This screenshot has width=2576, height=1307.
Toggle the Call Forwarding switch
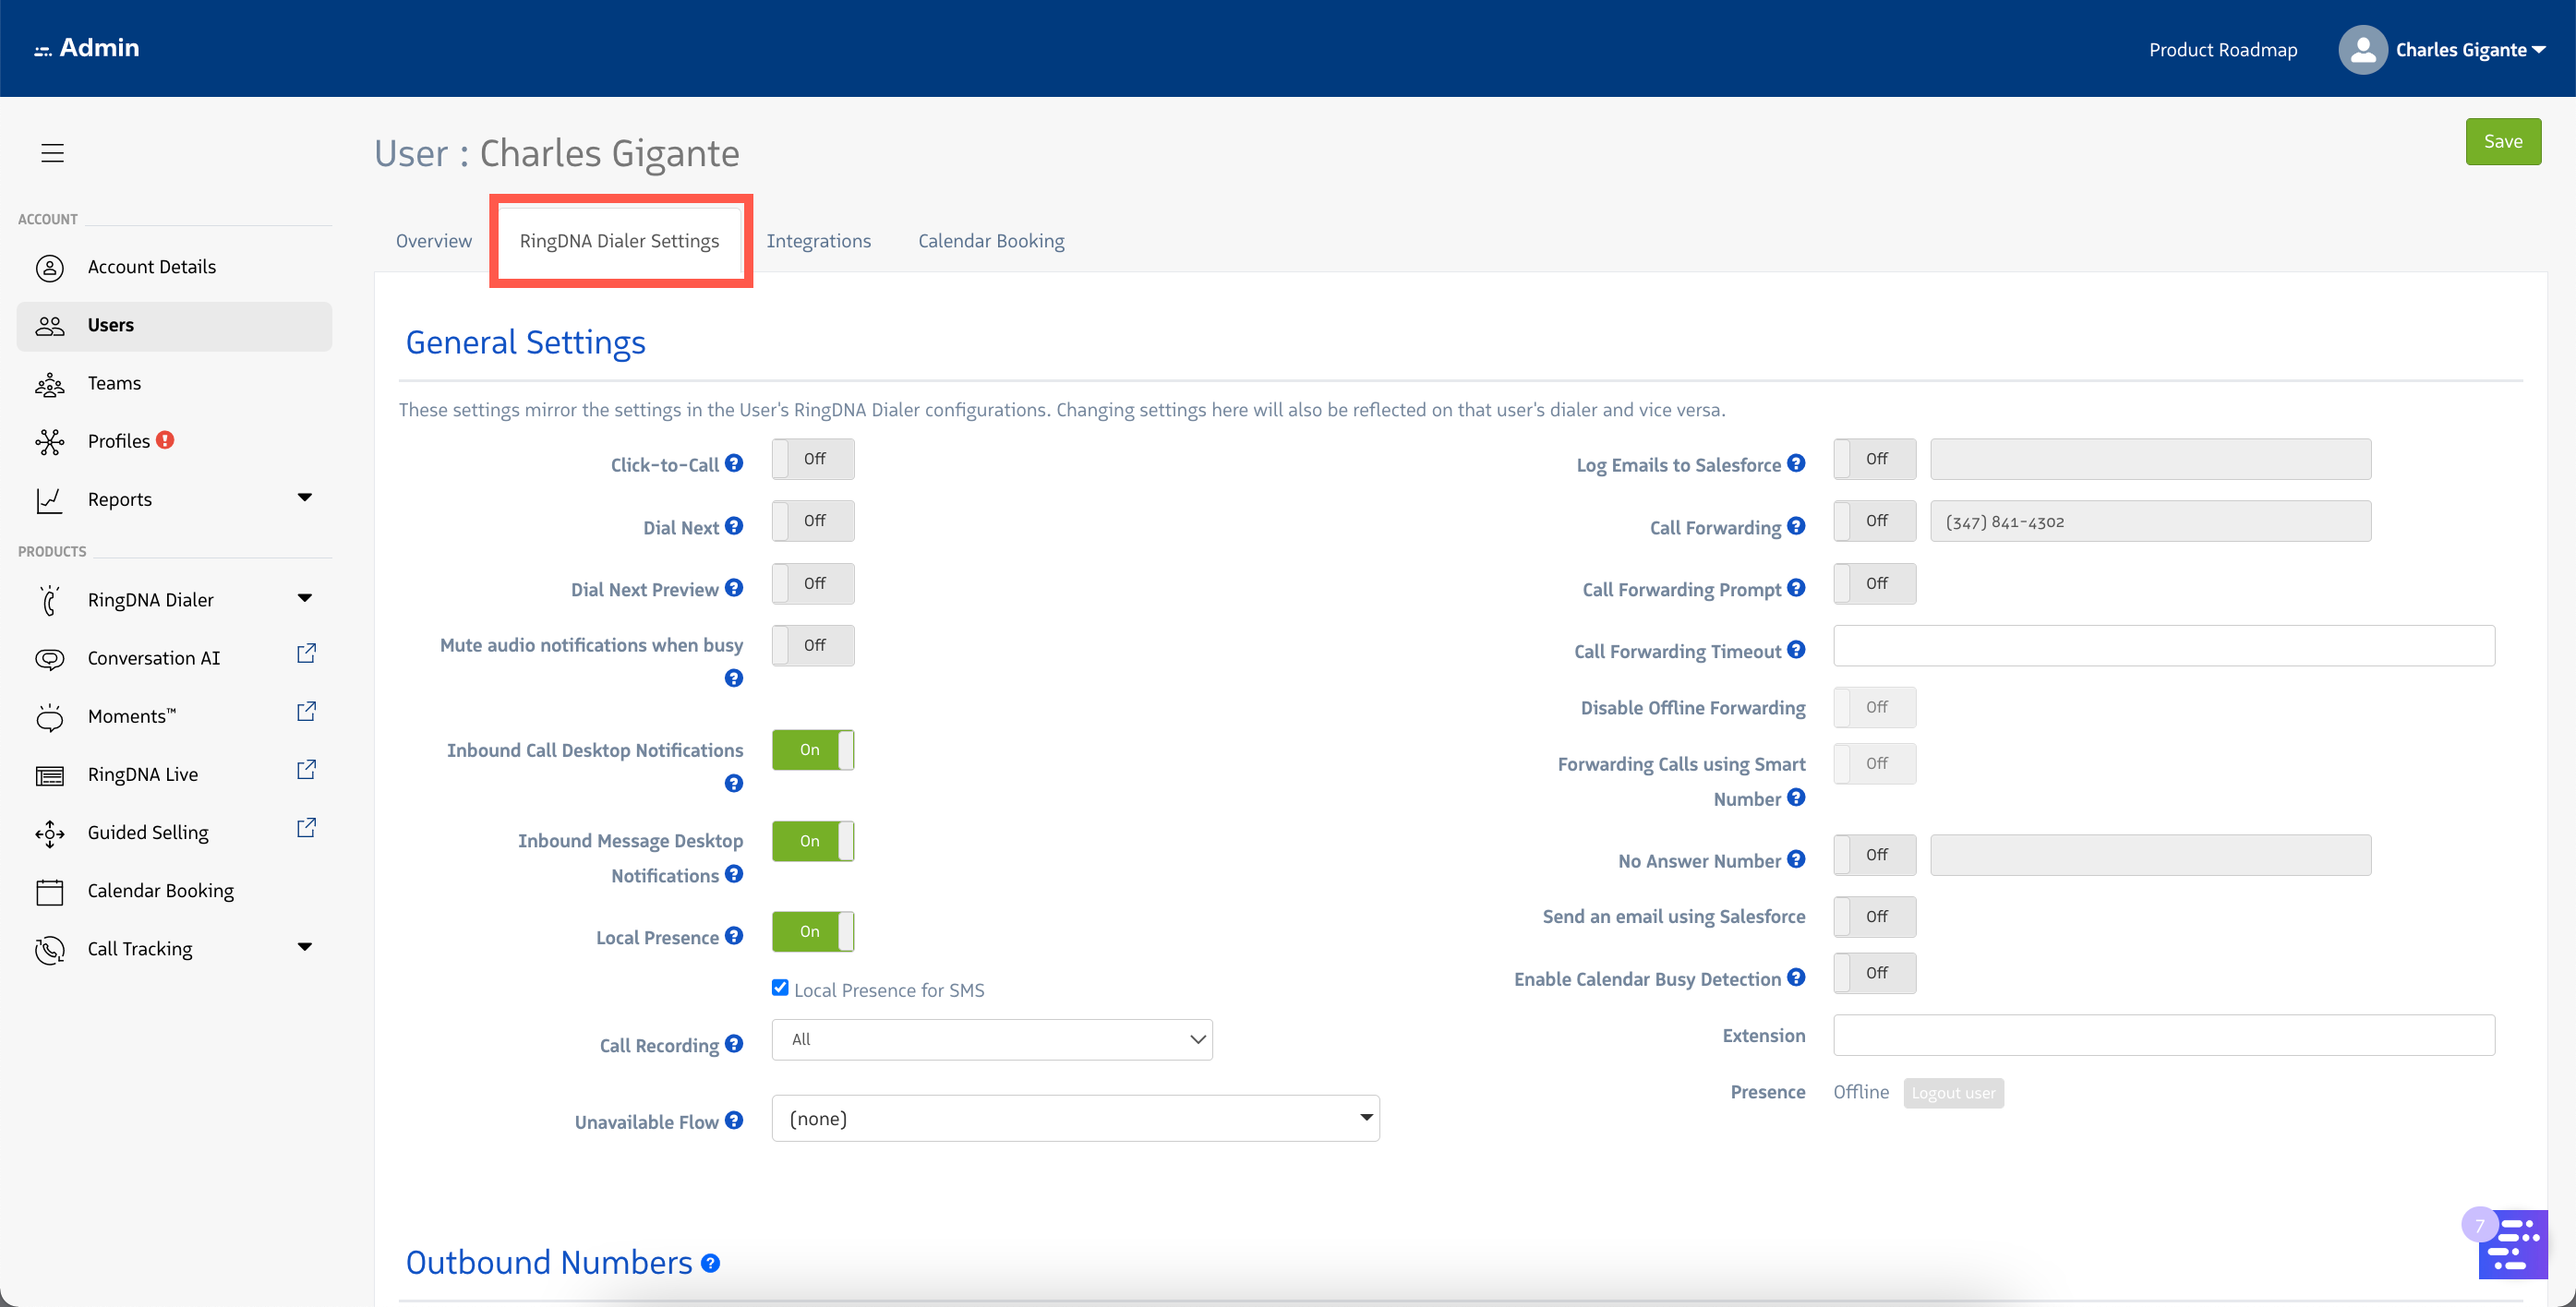pyautogui.click(x=1875, y=521)
